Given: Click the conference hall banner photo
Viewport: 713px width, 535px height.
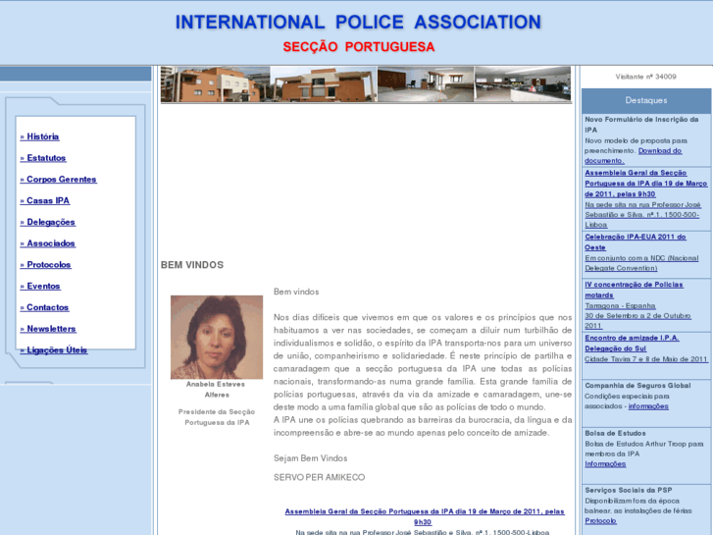Looking at the screenshot, I should click(523, 84).
